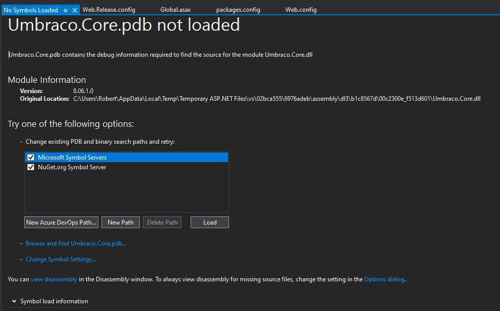Open the Options dialog link
Viewport: 500px width, 311px height.
tap(384, 279)
